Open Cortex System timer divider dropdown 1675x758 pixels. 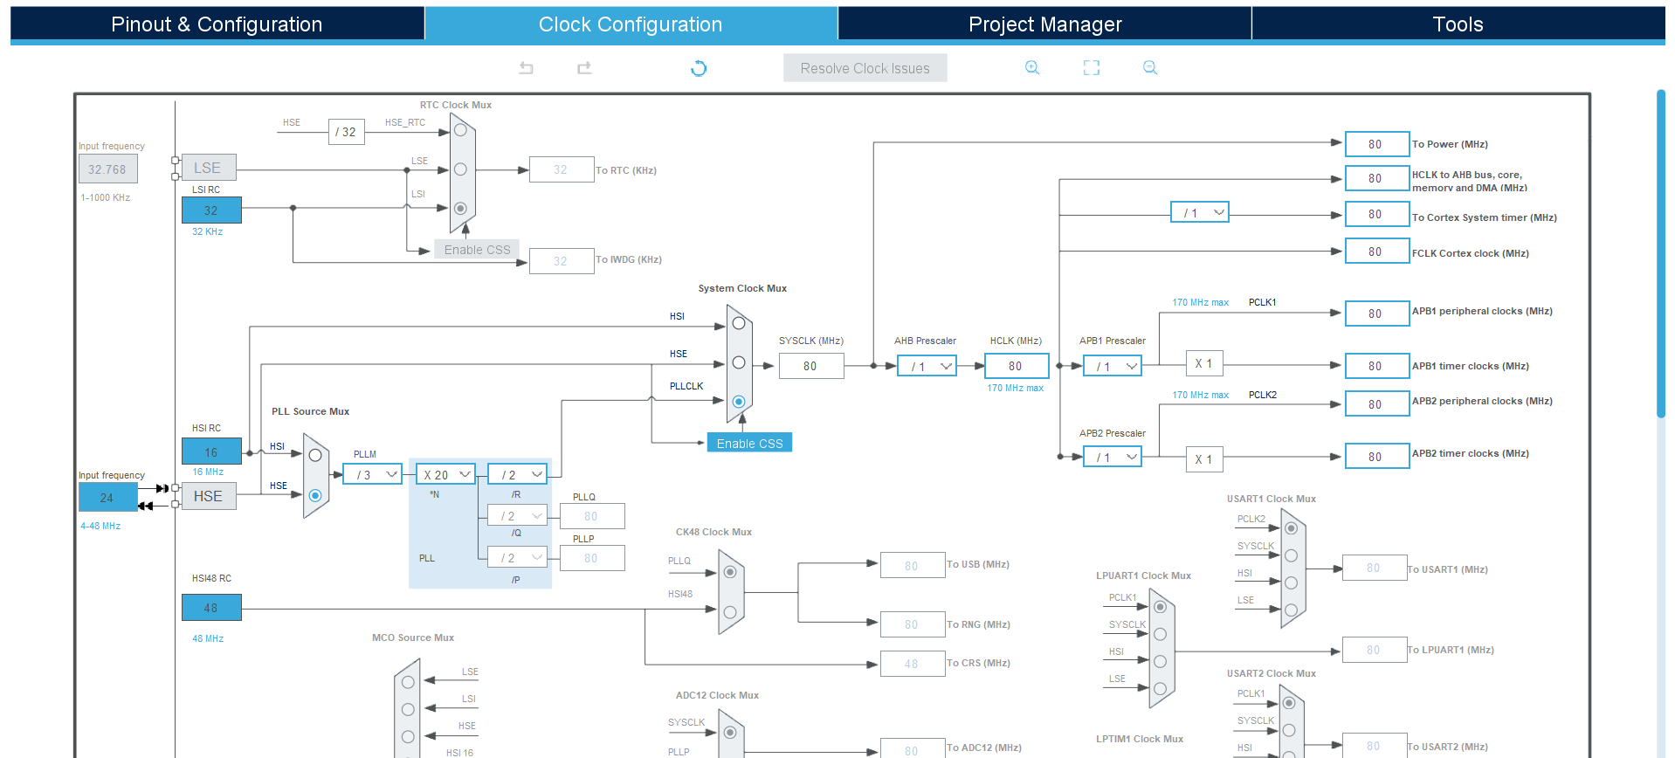(x=1200, y=212)
